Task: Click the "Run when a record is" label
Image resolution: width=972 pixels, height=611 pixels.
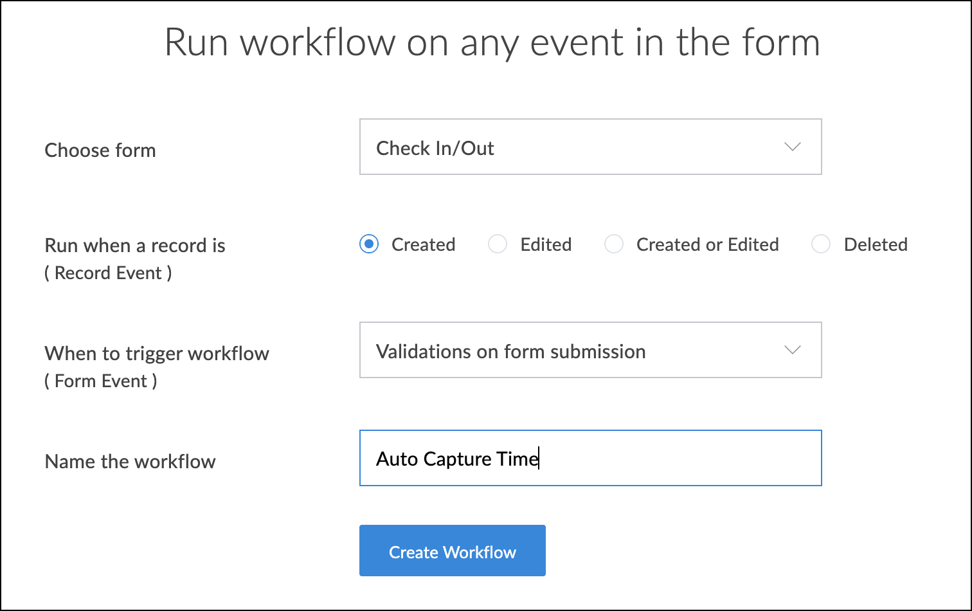Action: click(x=135, y=245)
